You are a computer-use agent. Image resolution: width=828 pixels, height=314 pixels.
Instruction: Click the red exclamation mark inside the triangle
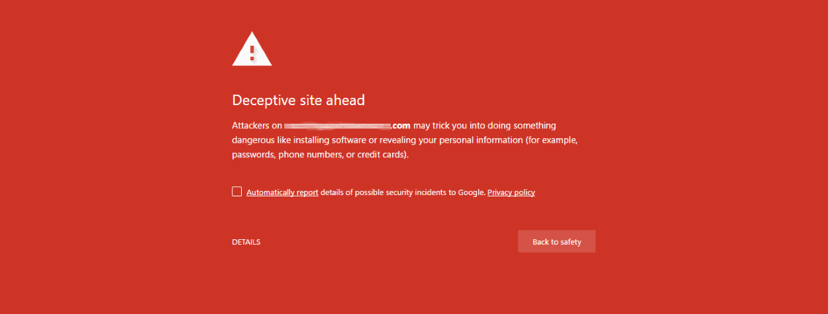252,52
